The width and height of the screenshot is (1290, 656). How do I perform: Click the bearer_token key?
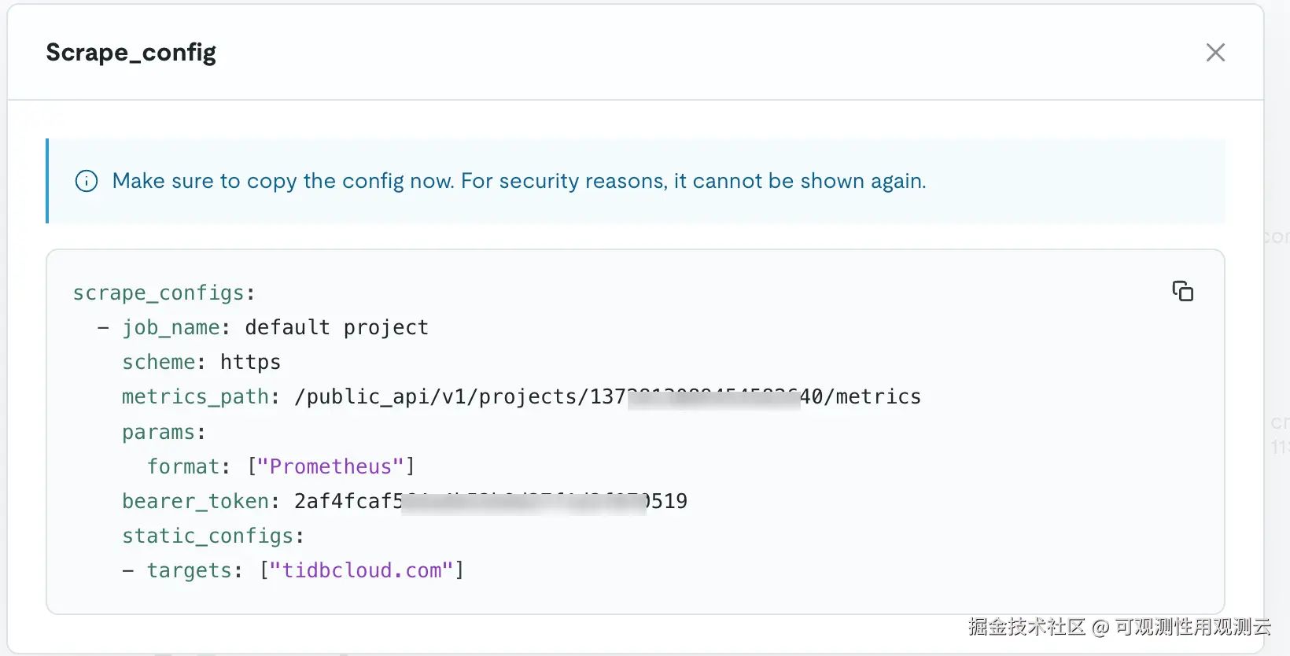(x=195, y=501)
